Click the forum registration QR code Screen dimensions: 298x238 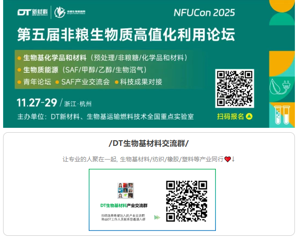[234, 89]
